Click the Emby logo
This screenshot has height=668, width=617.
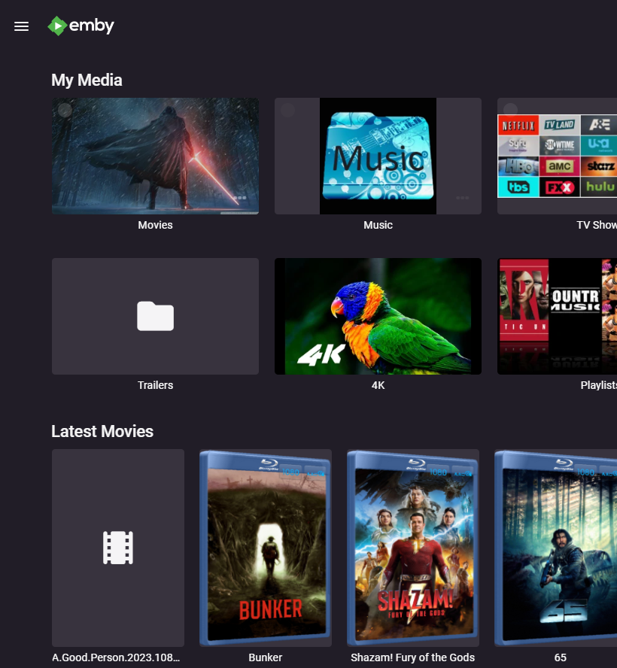(x=81, y=26)
